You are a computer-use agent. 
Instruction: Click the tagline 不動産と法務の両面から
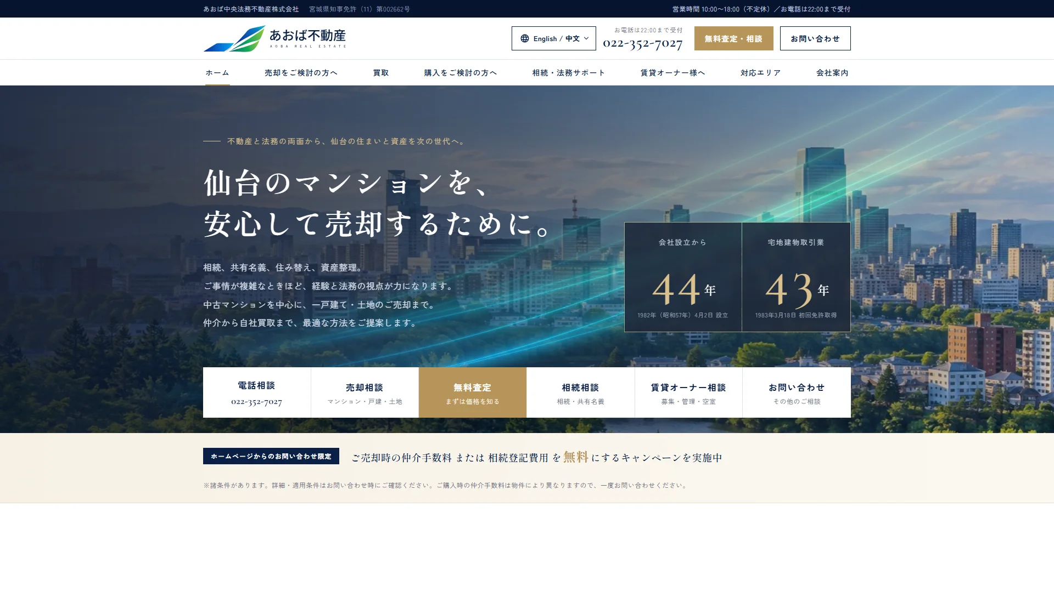274,141
